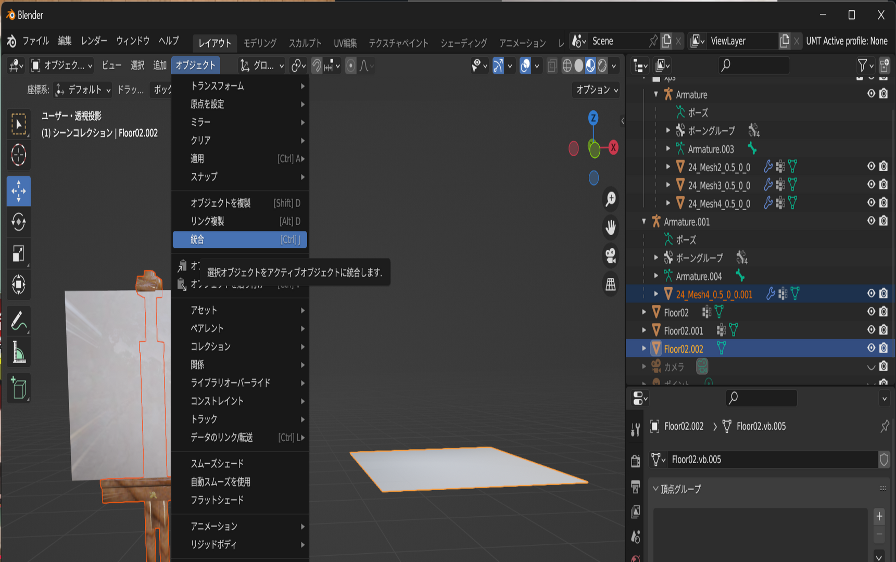Switch to the モデリング workspace tab
The width and height of the screenshot is (896, 562).
pyautogui.click(x=260, y=43)
